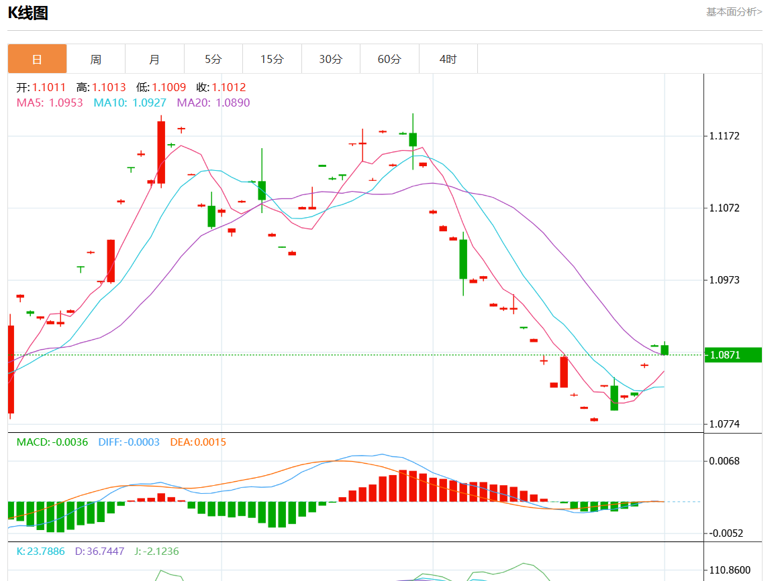This screenshot has width=782, height=581.
Task: Click the green 1.0871 current price tag
Action: [732, 355]
